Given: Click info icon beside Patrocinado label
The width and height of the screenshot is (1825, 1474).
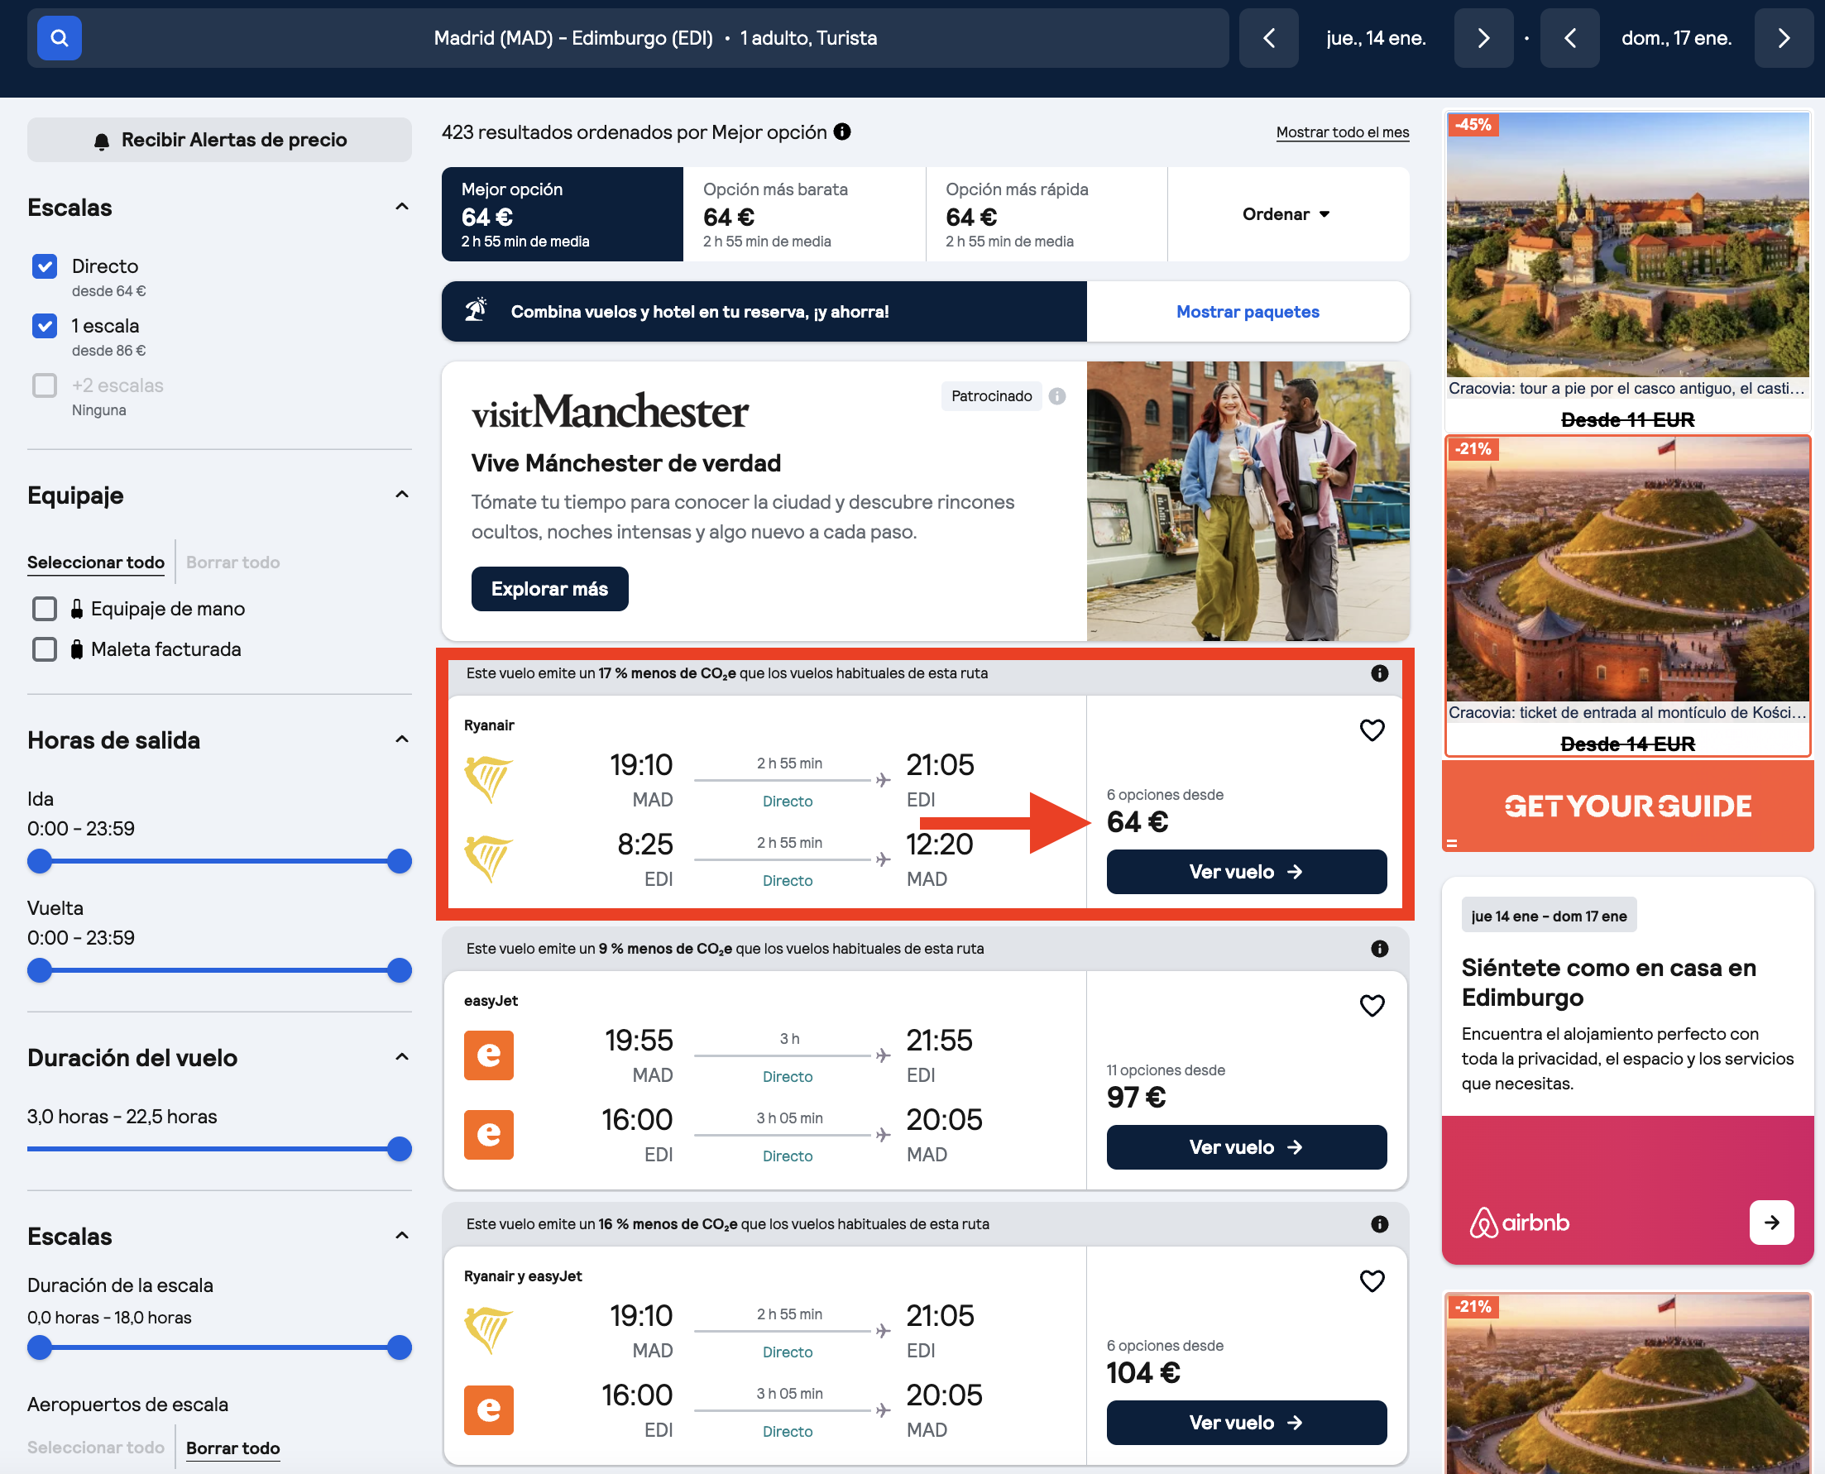Looking at the screenshot, I should (x=1056, y=396).
